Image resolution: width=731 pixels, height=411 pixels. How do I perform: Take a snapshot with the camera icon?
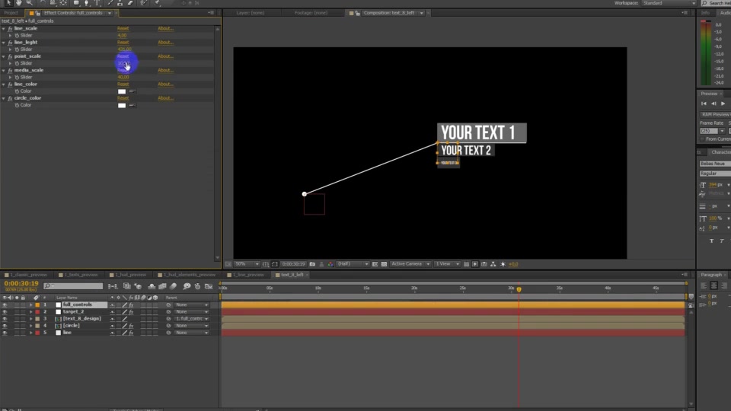coord(312,264)
